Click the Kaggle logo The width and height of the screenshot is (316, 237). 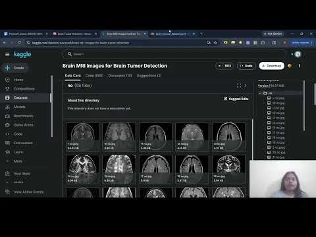pos(22,54)
